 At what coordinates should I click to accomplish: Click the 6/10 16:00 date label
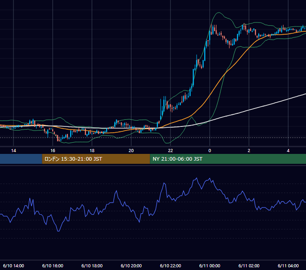(53, 265)
